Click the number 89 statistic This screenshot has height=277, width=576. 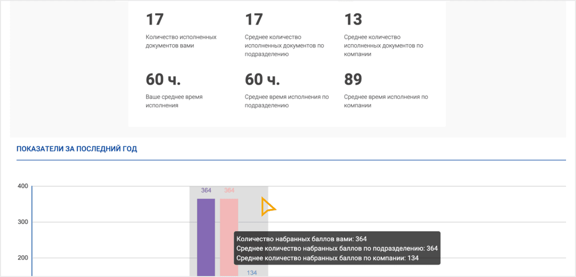(353, 79)
